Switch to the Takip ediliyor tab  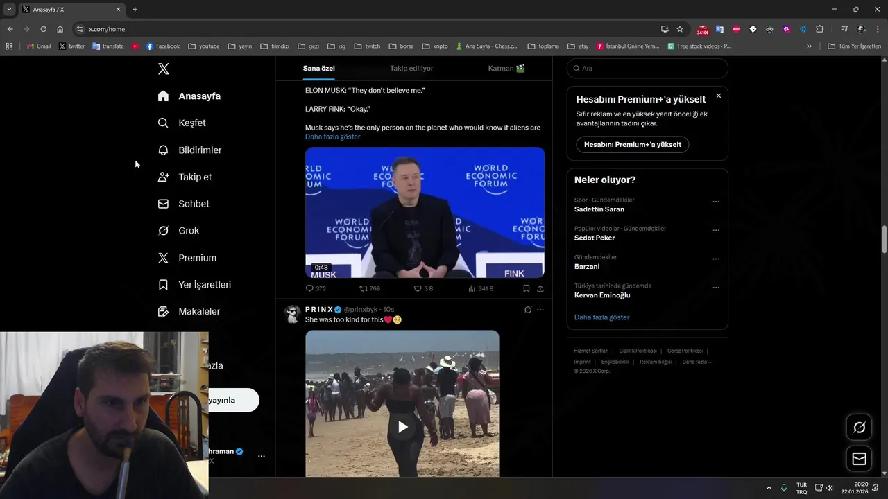pyautogui.click(x=411, y=68)
